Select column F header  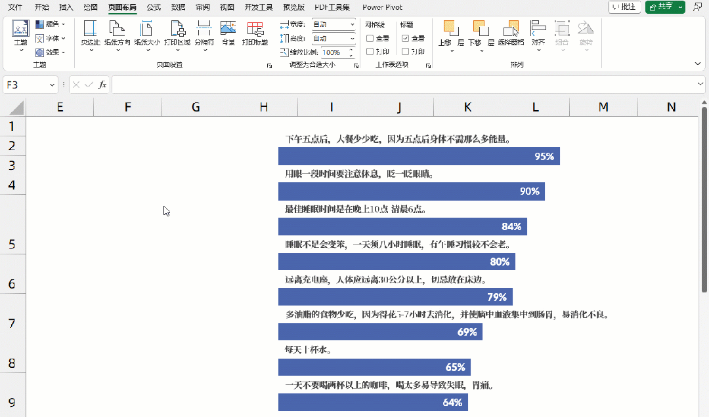(128, 107)
